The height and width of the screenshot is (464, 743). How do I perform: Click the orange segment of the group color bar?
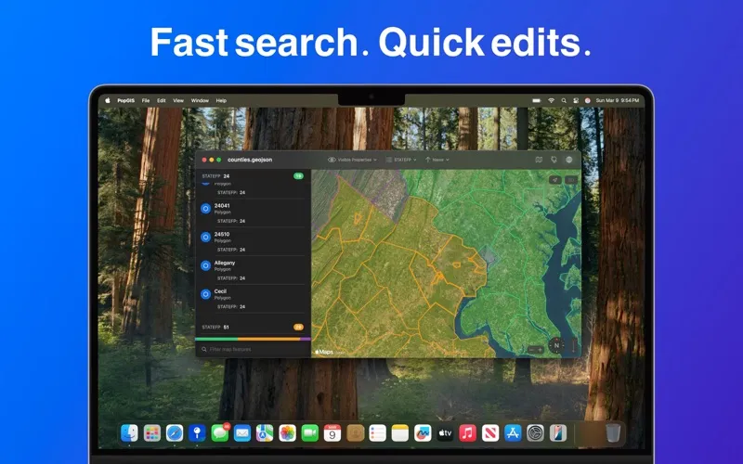[x=268, y=339]
